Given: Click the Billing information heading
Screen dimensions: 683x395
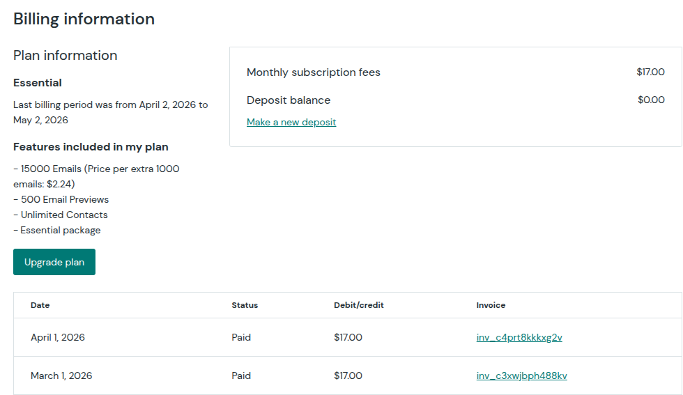Looking at the screenshot, I should (84, 19).
